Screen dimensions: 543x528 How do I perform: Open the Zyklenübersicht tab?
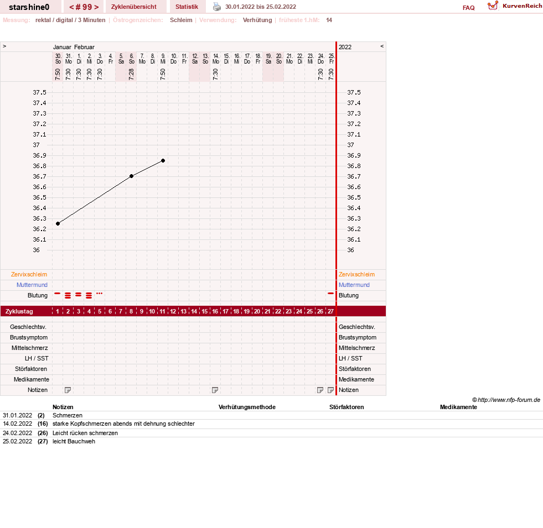pos(133,7)
